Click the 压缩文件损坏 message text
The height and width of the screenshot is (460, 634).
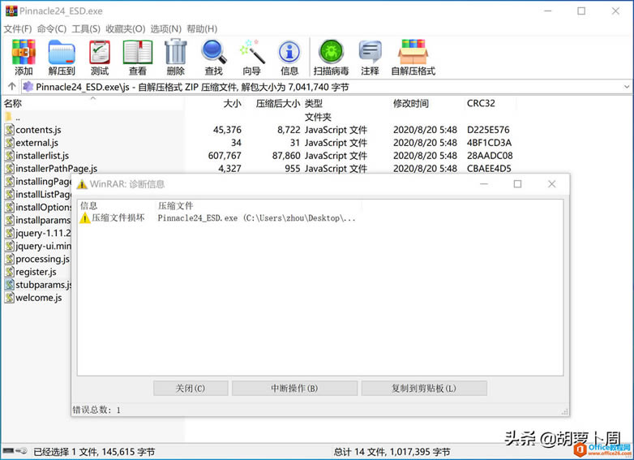click(118, 218)
